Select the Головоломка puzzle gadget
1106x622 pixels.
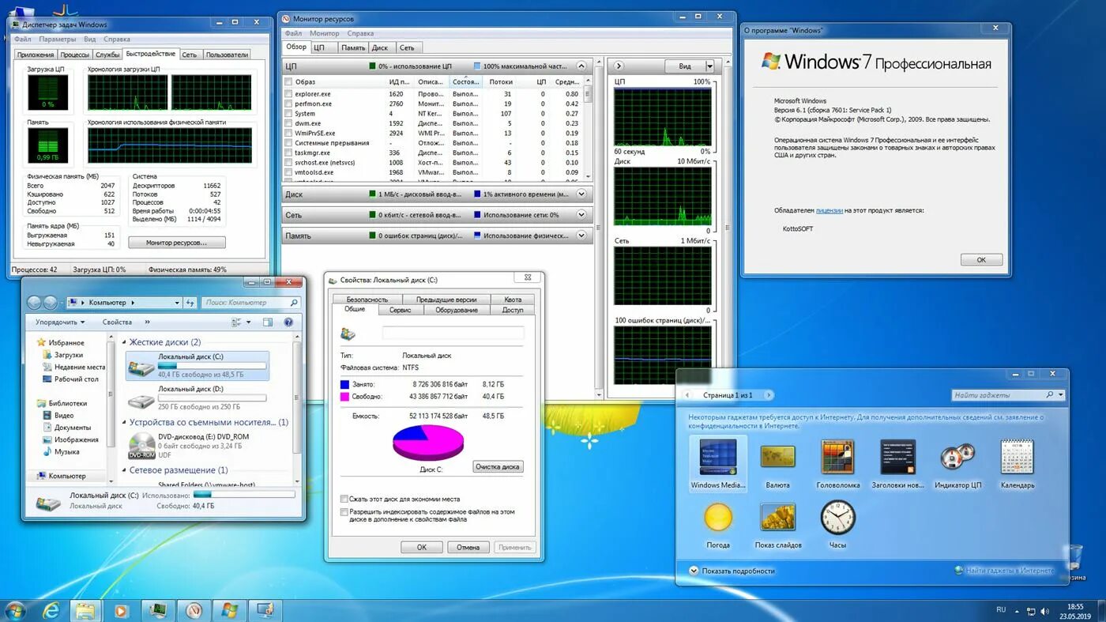(837, 464)
